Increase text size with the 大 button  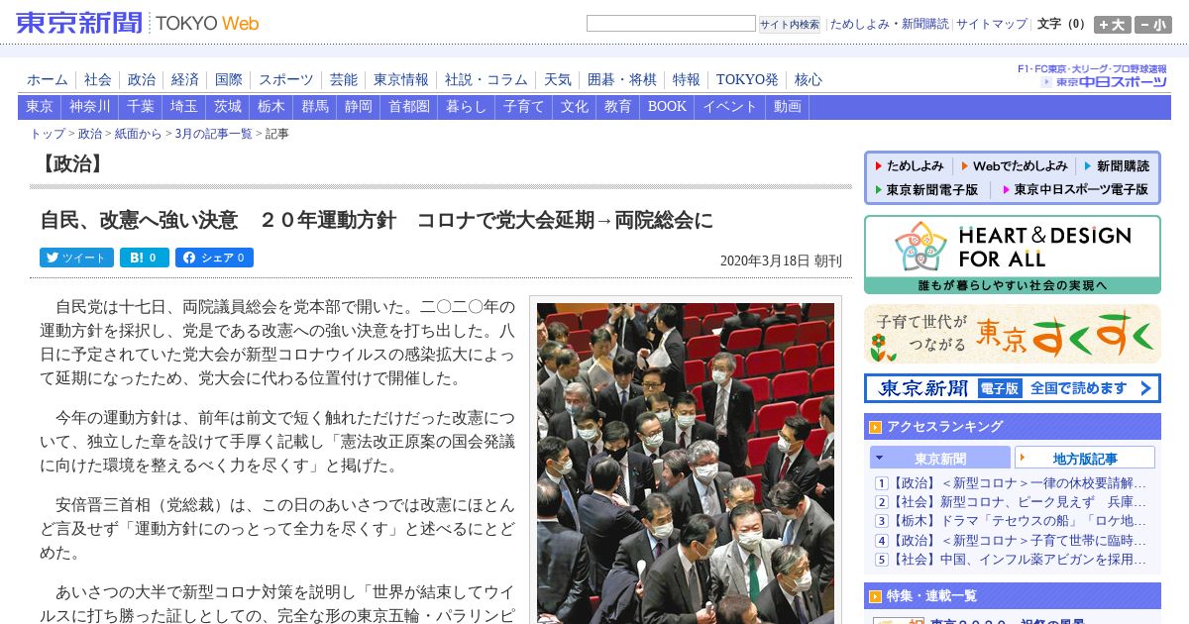(1113, 25)
